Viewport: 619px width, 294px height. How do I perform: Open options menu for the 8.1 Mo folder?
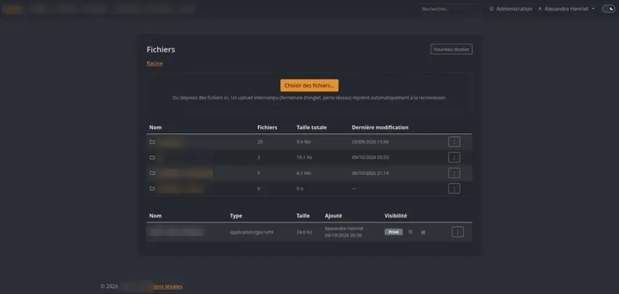[454, 173]
